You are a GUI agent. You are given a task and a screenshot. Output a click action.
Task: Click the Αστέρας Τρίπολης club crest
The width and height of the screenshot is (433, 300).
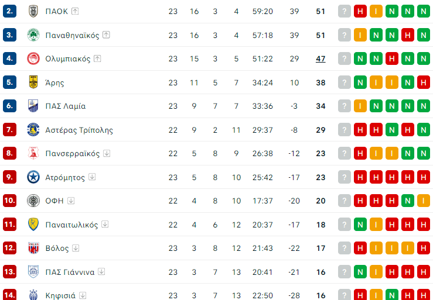coord(33,130)
